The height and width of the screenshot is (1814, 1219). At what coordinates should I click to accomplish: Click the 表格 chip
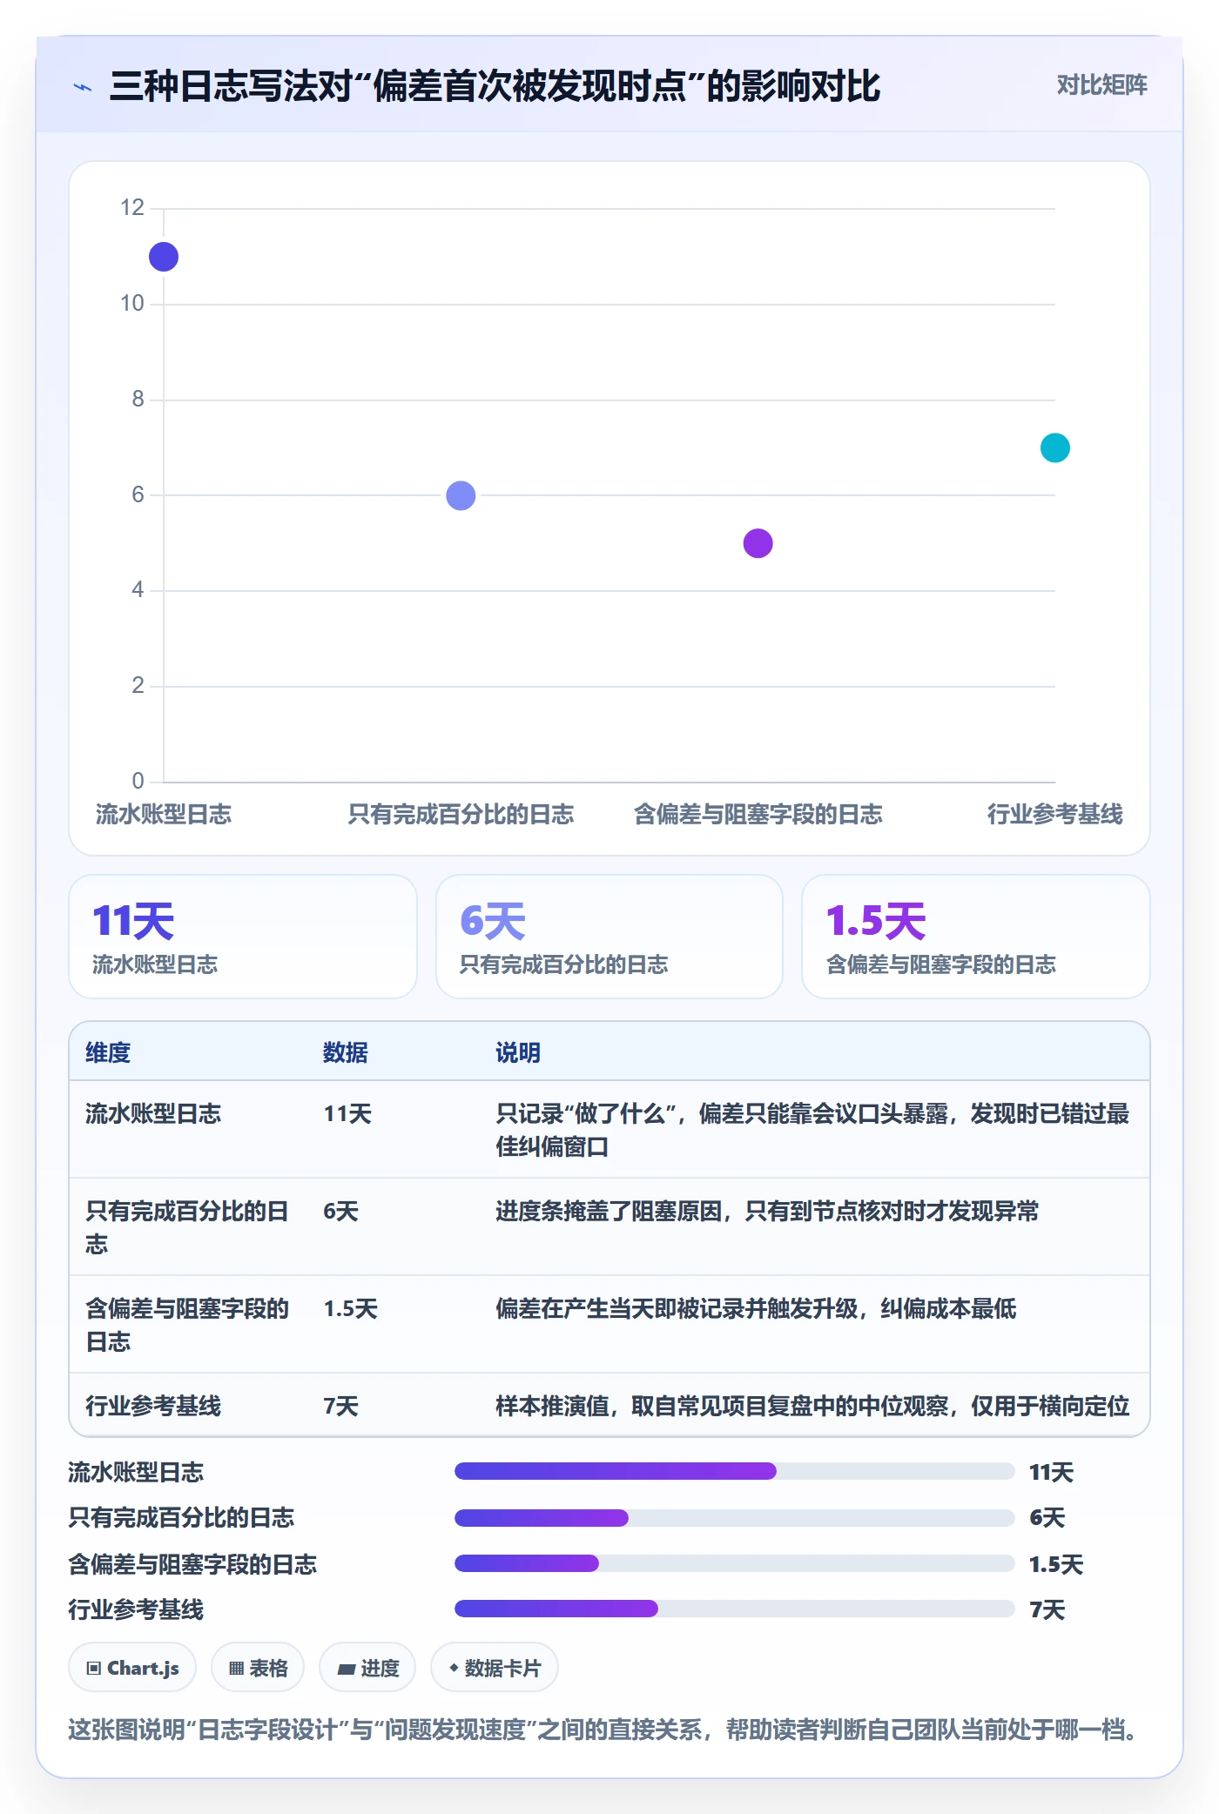click(x=258, y=1668)
